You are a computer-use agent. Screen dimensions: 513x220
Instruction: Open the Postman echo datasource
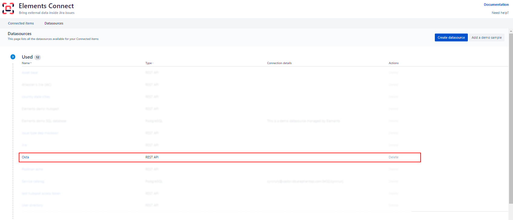(x=32, y=169)
